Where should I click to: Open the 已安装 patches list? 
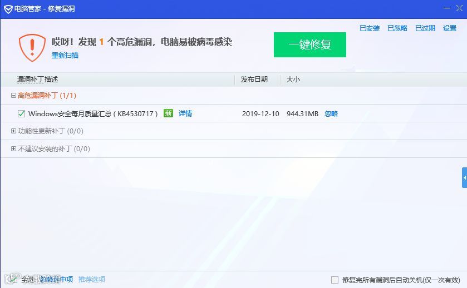(370, 28)
